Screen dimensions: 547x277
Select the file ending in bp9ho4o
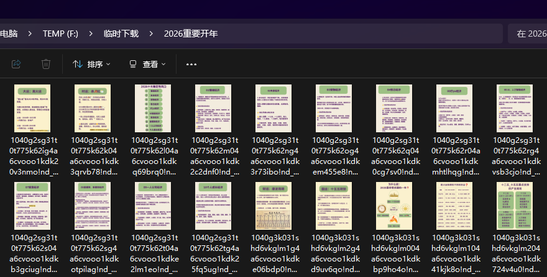pos(394,205)
